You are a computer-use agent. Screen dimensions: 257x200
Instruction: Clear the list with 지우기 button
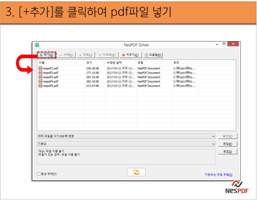[131, 55]
